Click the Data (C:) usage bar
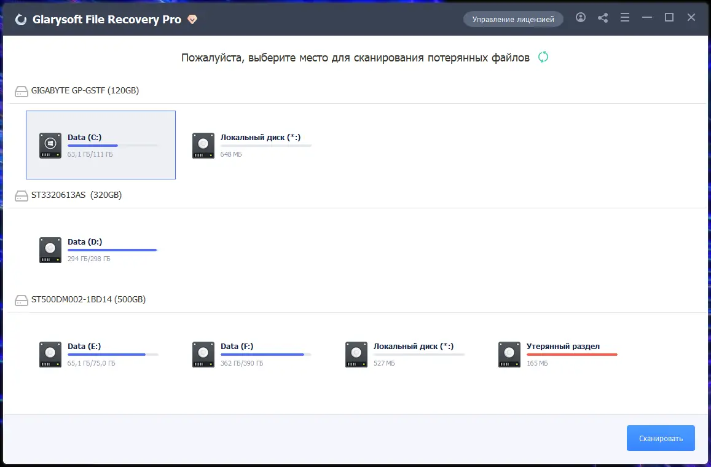711x467 pixels. (x=113, y=146)
